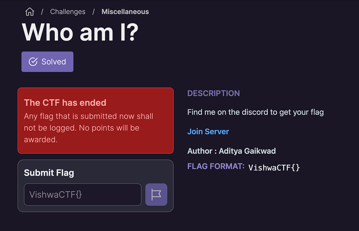Viewport: 359px width, 231px height.
Task: Click the challenge title Who am I?
Action: pos(81,32)
